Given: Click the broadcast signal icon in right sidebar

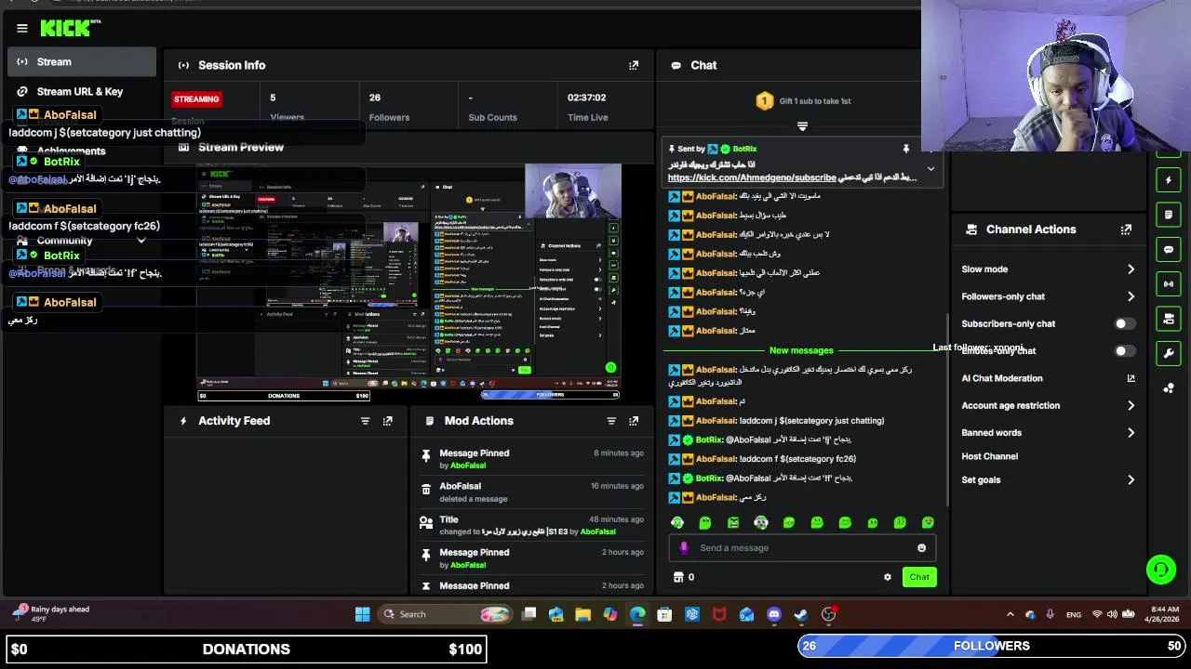Looking at the screenshot, I should coord(1169,283).
